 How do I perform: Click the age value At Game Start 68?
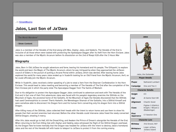pos(151,98)
